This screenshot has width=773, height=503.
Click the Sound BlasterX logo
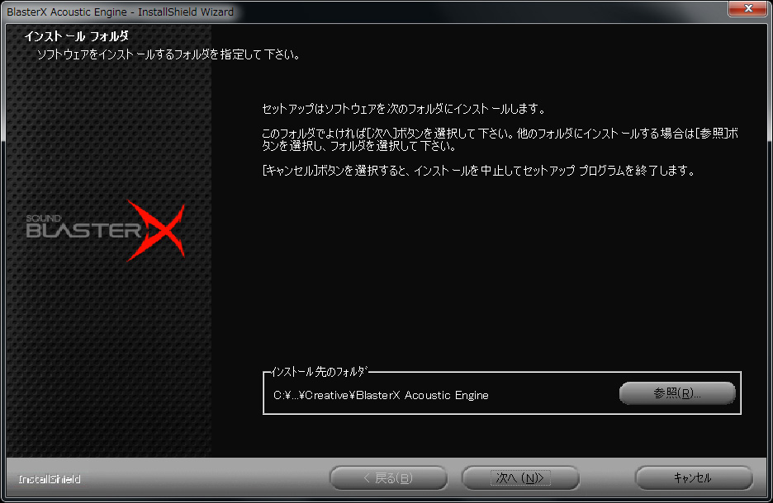coord(105,230)
